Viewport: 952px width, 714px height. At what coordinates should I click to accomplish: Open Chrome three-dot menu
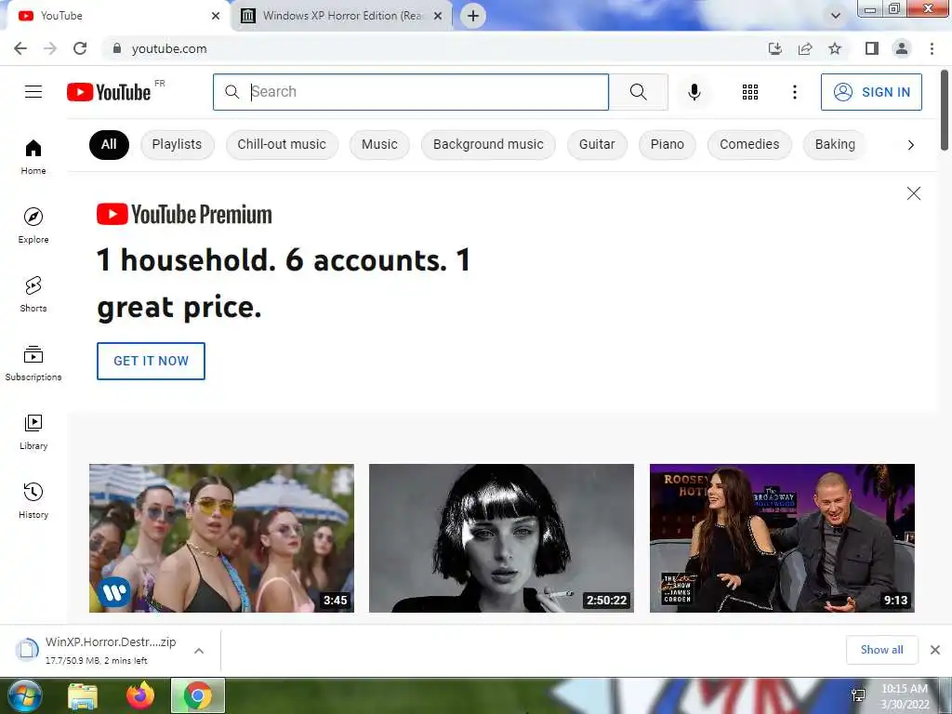tap(932, 48)
